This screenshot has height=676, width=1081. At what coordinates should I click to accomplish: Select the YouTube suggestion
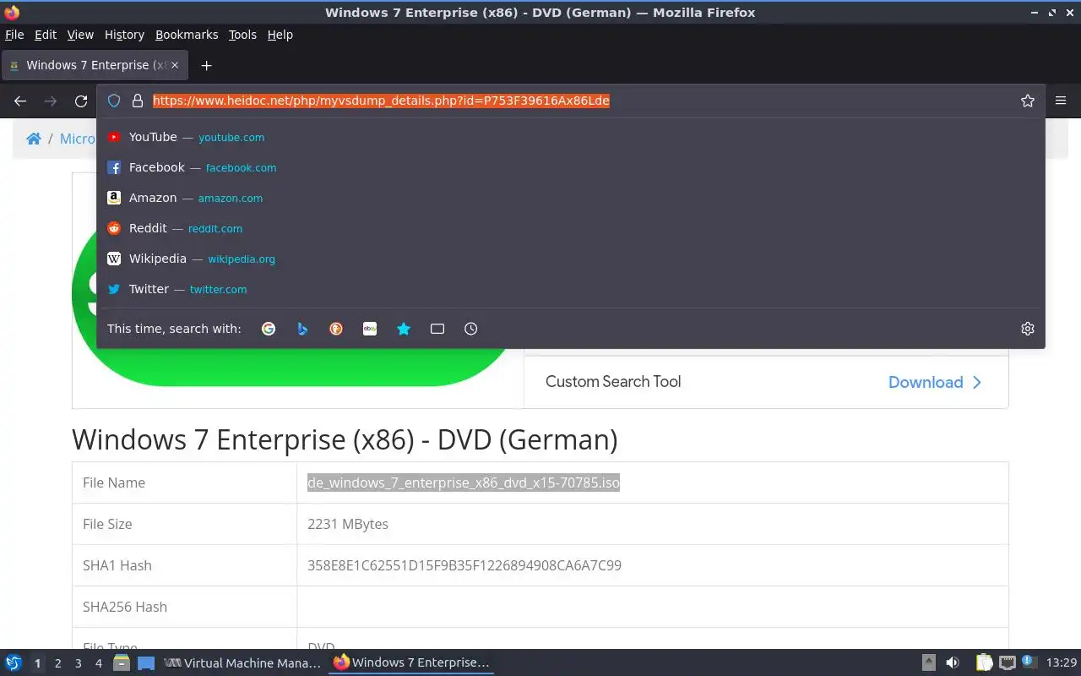pyautogui.click(x=571, y=137)
